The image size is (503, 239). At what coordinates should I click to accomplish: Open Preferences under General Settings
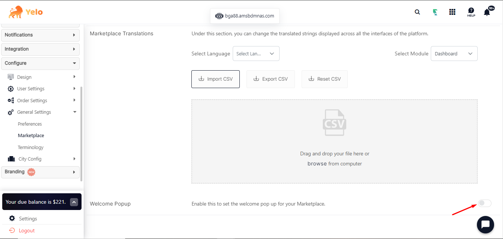click(x=30, y=124)
